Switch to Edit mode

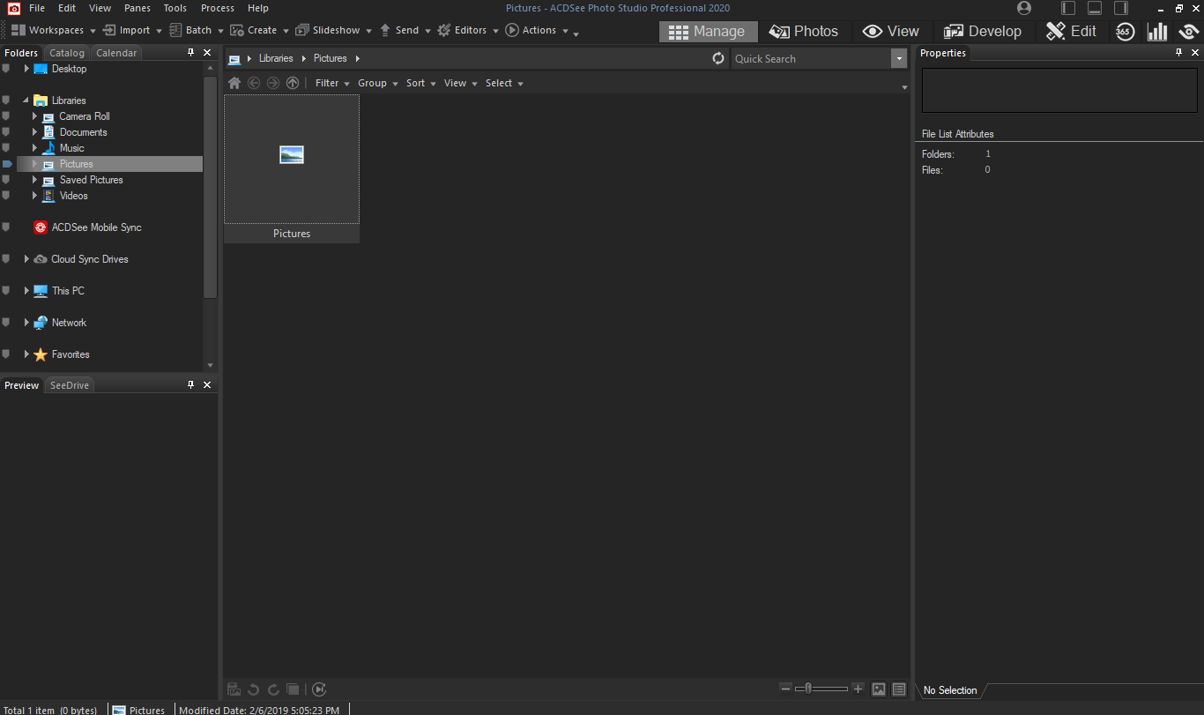(1071, 31)
